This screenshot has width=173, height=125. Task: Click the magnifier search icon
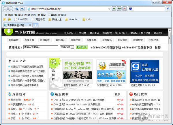168,9
